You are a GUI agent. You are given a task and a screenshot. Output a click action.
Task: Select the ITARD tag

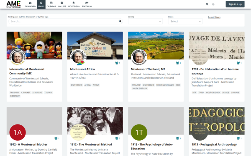(x=201, y=92)
